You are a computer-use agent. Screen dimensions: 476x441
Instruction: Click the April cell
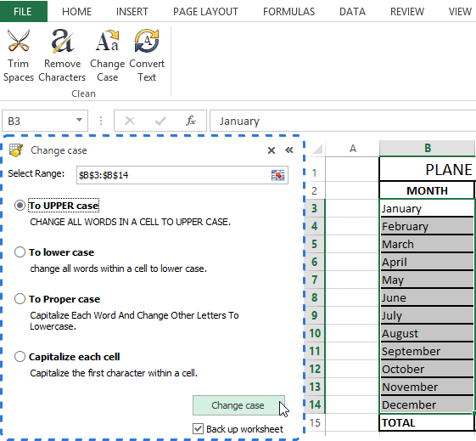pyautogui.click(x=427, y=262)
